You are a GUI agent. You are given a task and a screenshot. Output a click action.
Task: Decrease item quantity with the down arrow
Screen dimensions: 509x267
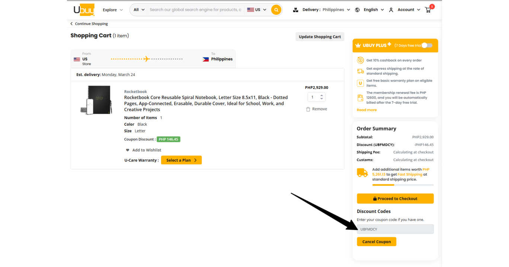coord(322,99)
